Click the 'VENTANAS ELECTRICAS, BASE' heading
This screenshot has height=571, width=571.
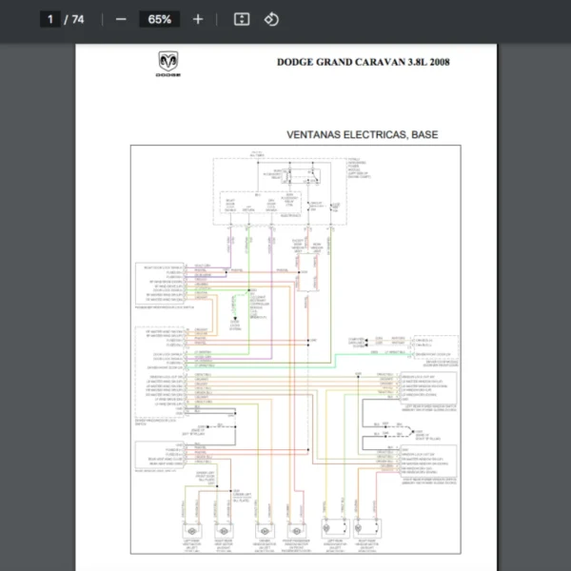coord(363,135)
